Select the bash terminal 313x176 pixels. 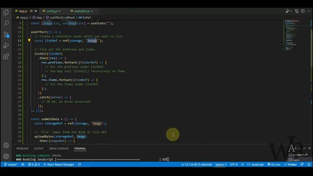click(x=294, y=160)
